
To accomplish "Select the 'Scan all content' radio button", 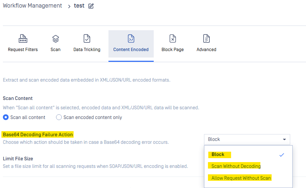I will click(x=6, y=117).
